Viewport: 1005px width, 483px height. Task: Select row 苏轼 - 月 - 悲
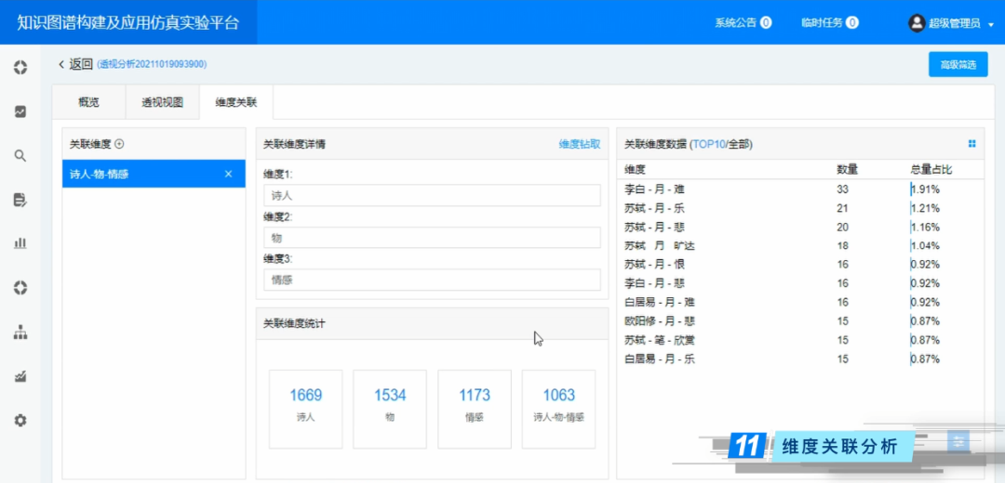pos(800,228)
